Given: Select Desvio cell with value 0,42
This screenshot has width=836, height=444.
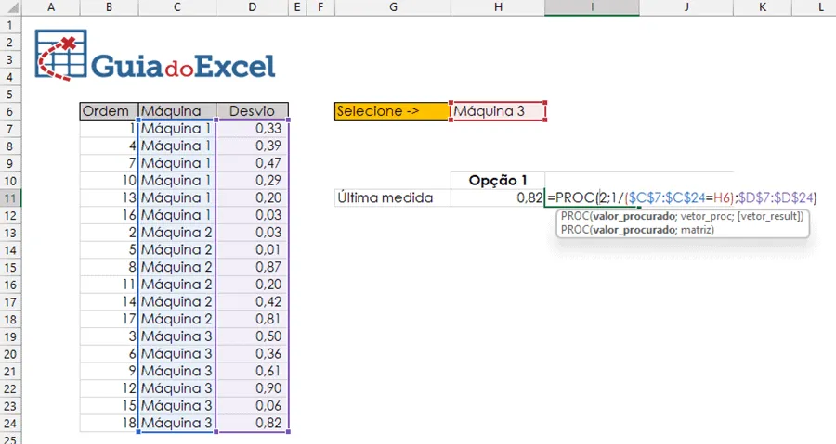Looking at the screenshot, I should tap(252, 301).
